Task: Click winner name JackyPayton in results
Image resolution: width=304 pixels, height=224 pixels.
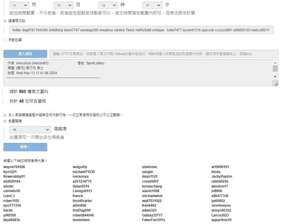Action: coord(222,177)
